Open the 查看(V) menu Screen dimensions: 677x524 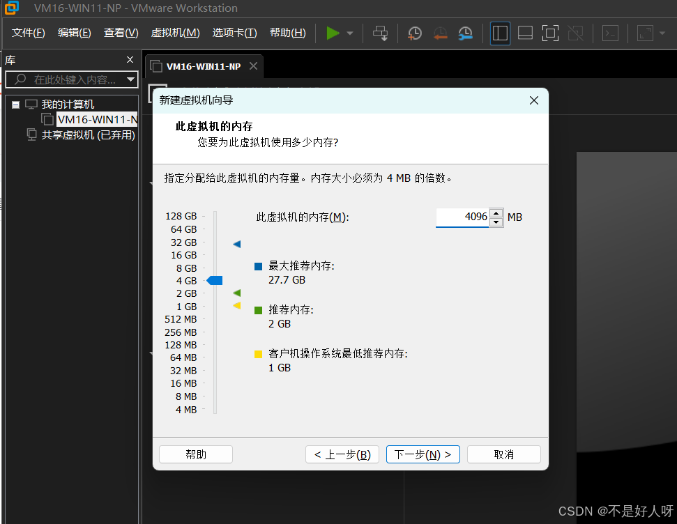[121, 33]
